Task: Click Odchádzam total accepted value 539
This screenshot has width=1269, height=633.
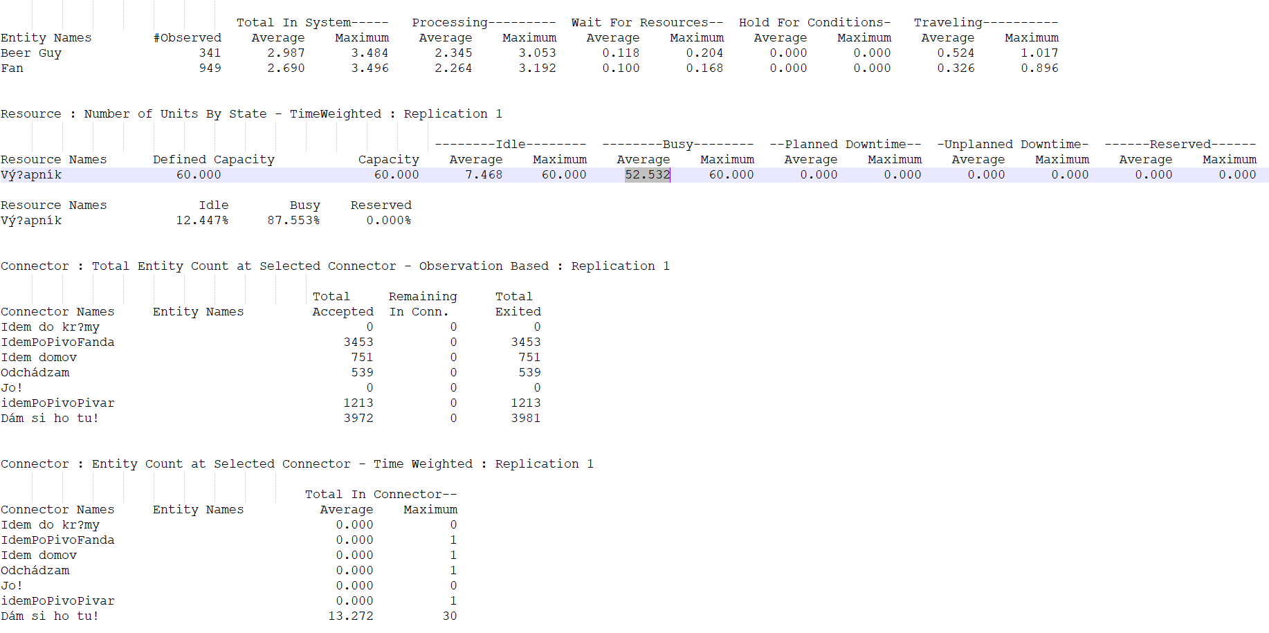Action: point(362,373)
